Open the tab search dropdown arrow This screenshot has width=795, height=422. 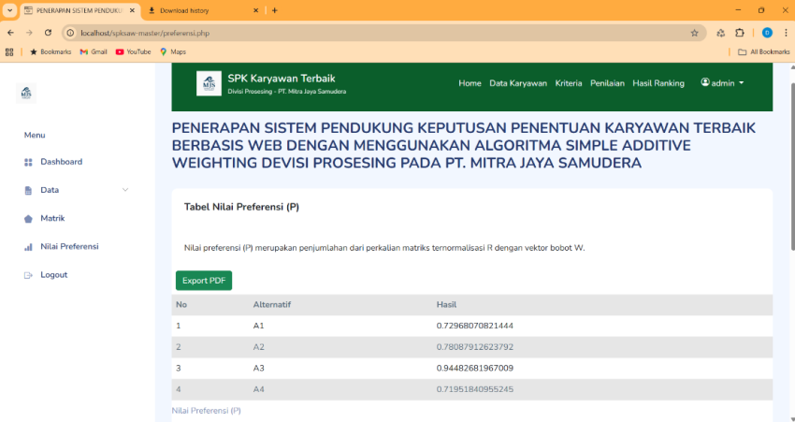point(8,10)
